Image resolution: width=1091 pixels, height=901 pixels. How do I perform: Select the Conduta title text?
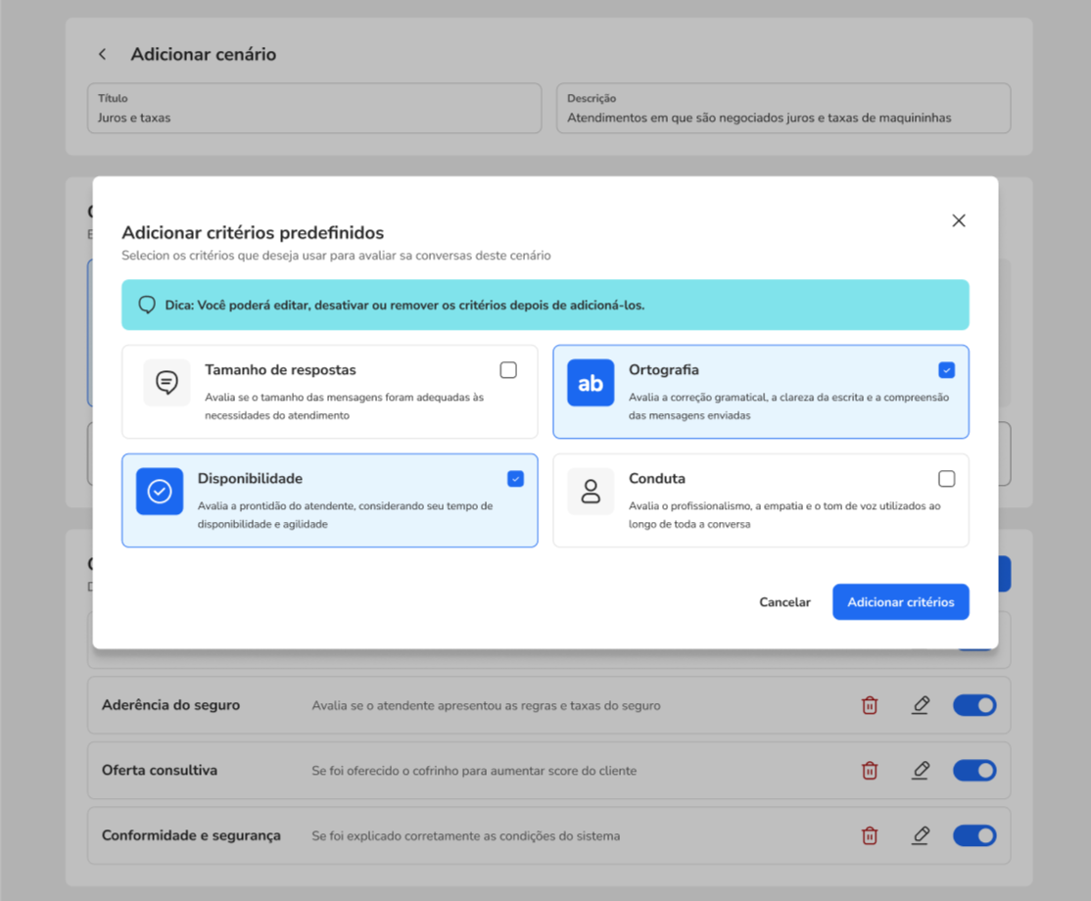tap(657, 479)
